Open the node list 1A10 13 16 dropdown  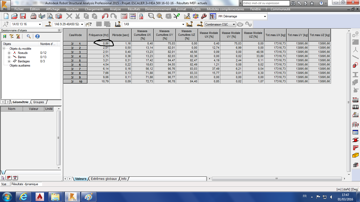click(x=40, y=24)
